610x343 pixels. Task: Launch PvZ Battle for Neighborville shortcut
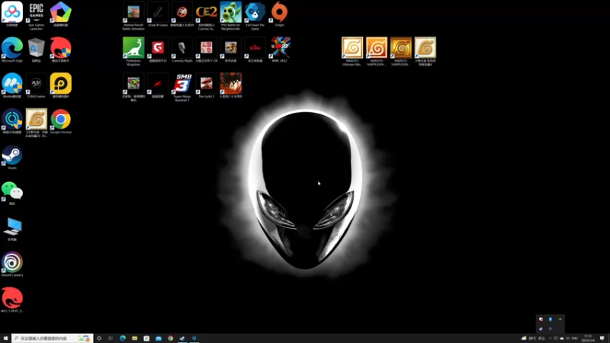[231, 15]
